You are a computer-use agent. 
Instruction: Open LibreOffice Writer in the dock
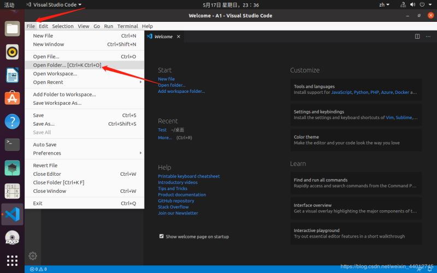pos(12,75)
